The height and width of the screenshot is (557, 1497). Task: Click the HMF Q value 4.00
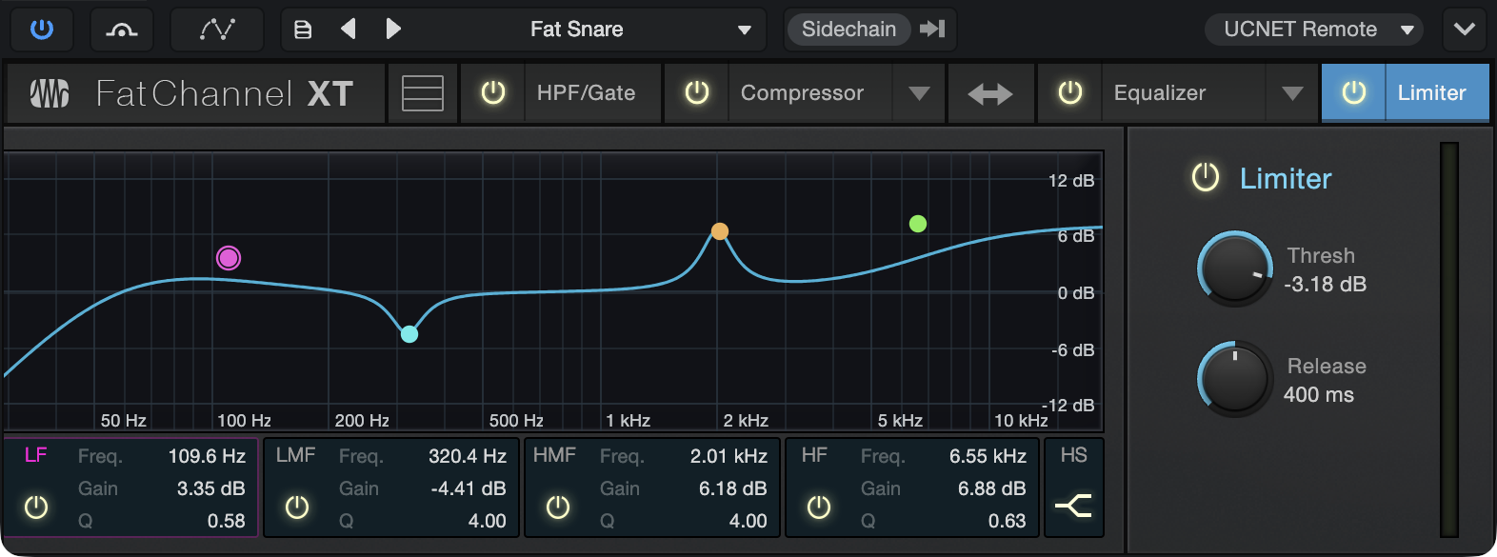pyautogui.click(x=748, y=521)
